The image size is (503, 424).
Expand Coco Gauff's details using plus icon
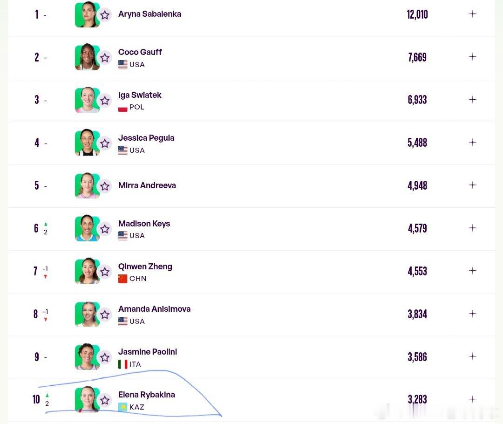pos(473,57)
